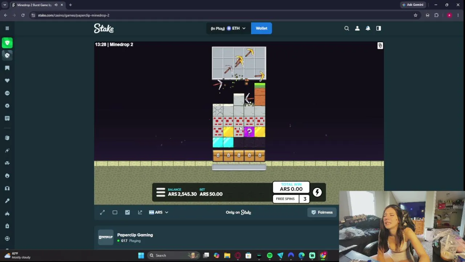Viewport: 465px width, 262px height.
Task: Click the address bar URL
Action: pos(73,15)
